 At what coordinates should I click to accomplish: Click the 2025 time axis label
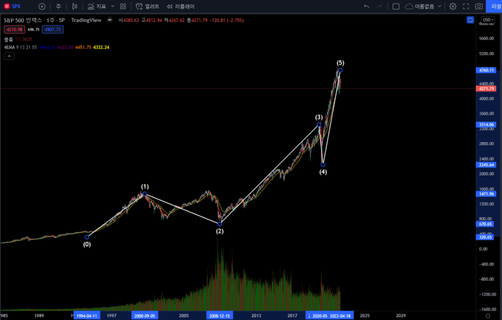[x=365, y=316]
